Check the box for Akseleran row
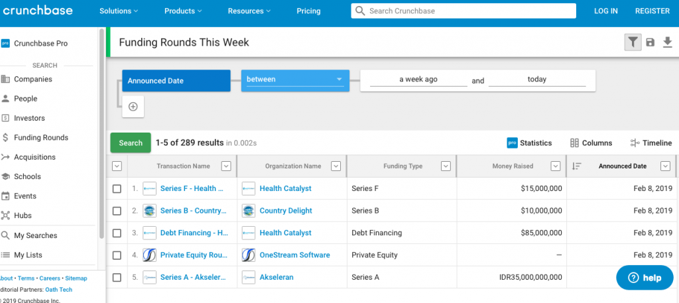The height and width of the screenshot is (303, 679). [x=117, y=277]
